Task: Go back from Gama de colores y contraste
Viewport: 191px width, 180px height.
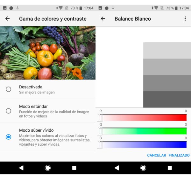Action: point(8,19)
